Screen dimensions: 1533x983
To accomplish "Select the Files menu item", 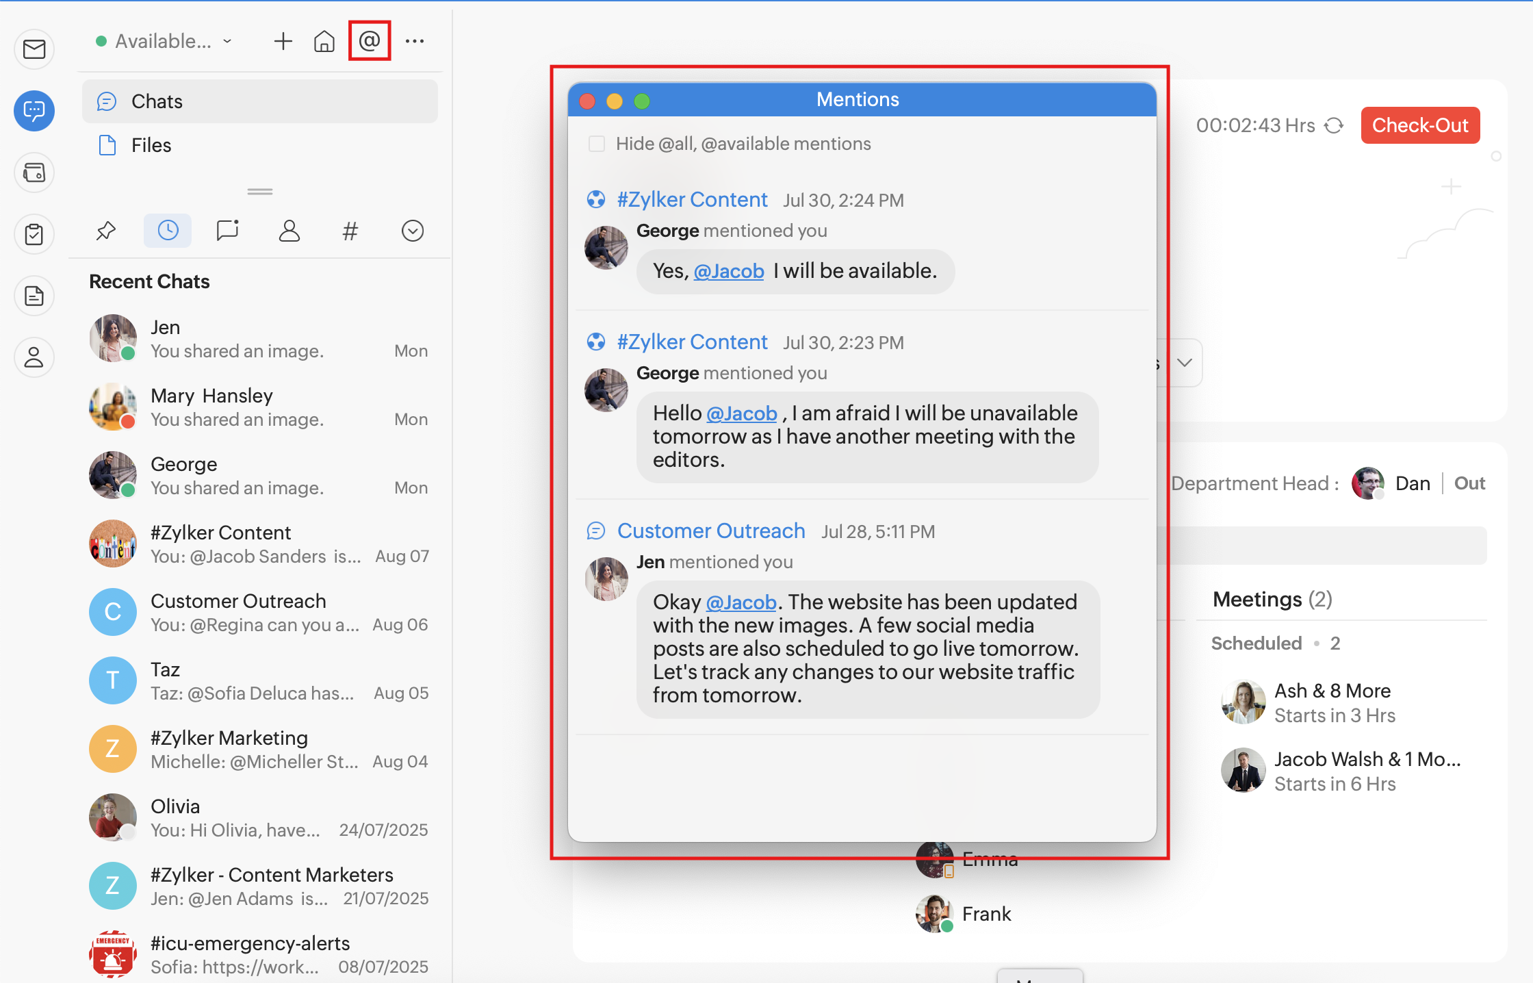I will [x=151, y=145].
